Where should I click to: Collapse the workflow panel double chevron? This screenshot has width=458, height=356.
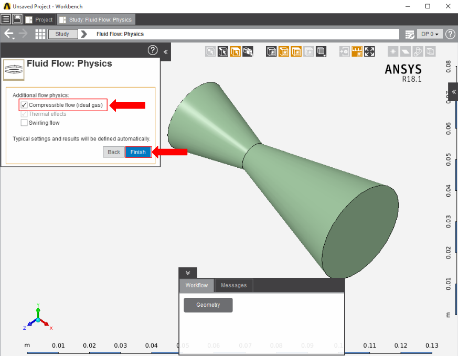pyautogui.click(x=188, y=273)
